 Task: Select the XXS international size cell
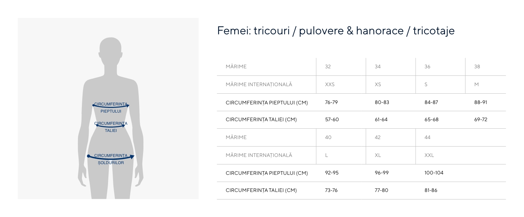point(330,85)
